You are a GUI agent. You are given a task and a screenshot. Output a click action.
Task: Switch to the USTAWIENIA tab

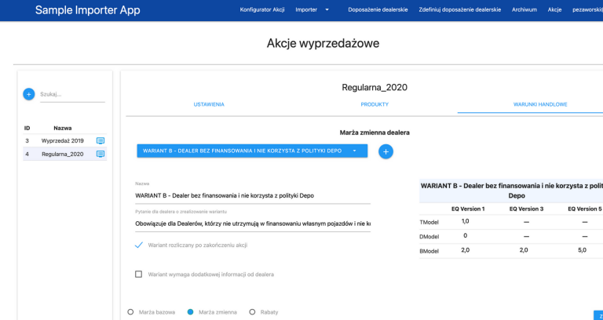(x=209, y=104)
